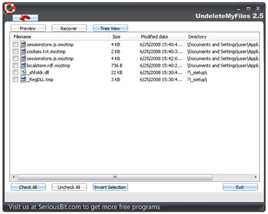Viewport: 268px width, 214px height.
Task: Click the SeriousBit.com footer text
Action: (84, 207)
